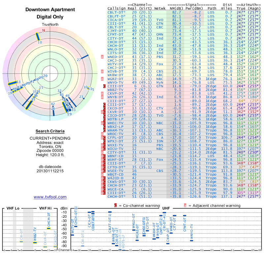Click the CITS-DT callsign
The width and height of the screenshot is (264, 253).
[x=115, y=53]
